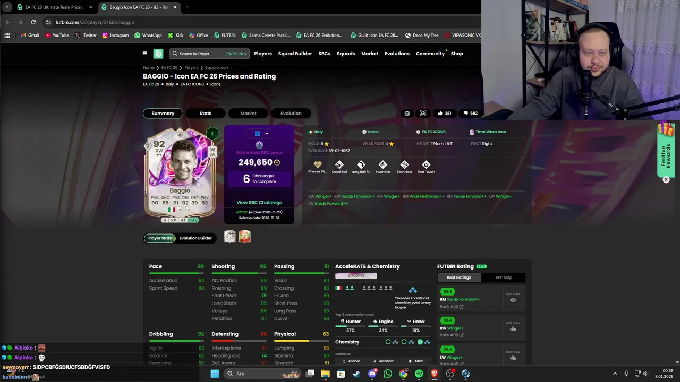Image resolution: width=680 pixels, height=382 pixels.
Task: Click the First Touch playstyle icon
Action: pyautogui.click(x=426, y=164)
